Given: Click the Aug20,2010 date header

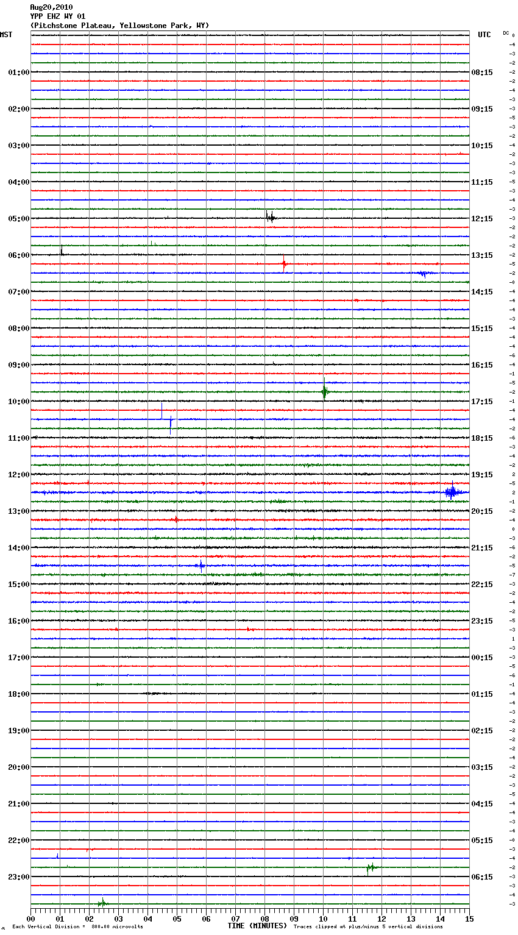Looking at the screenshot, I should [x=51, y=7].
